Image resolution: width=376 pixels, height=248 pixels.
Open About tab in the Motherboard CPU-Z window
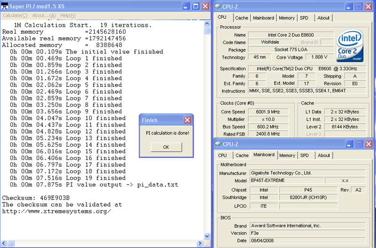pyautogui.click(x=323, y=155)
